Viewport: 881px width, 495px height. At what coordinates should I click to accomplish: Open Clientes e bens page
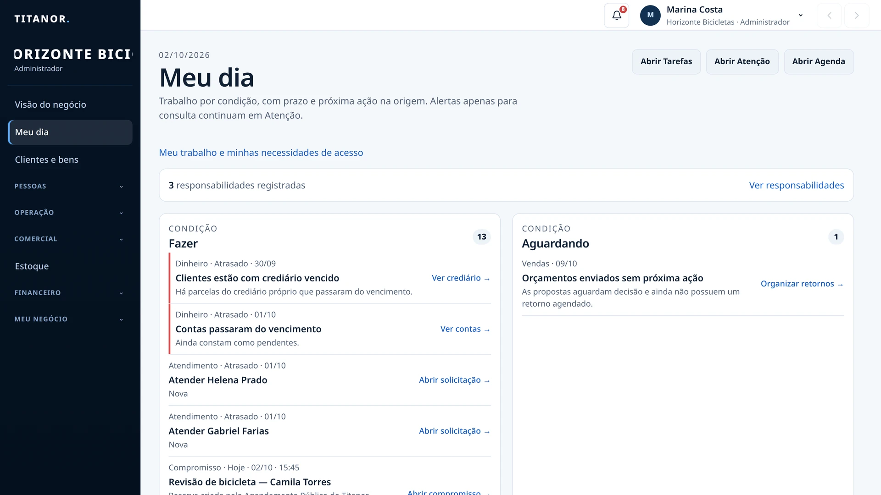click(x=70, y=159)
